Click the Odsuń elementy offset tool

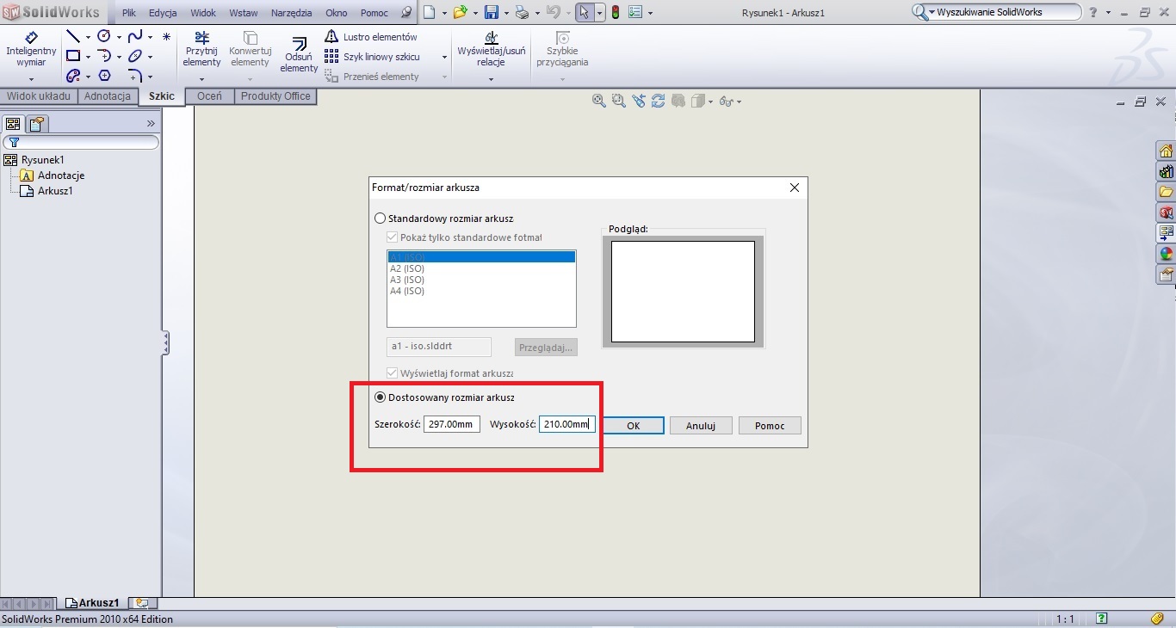point(299,54)
